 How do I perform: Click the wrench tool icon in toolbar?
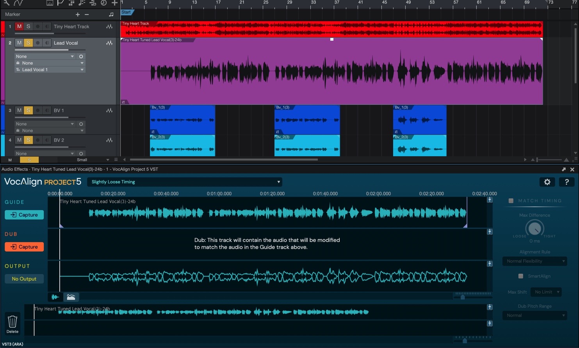pyautogui.click(x=7, y=3)
